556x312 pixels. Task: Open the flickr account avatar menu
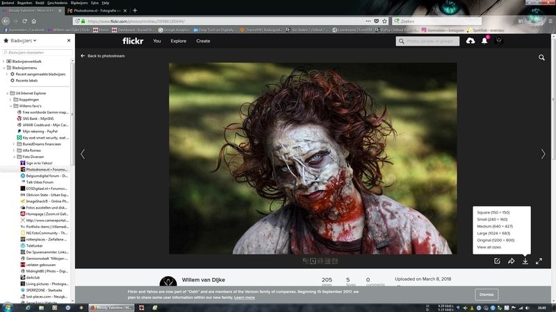click(x=498, y=41)
